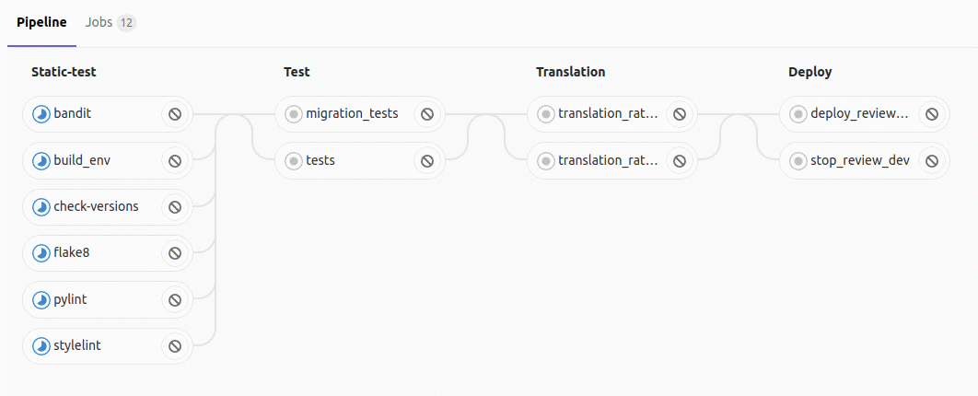Select the Pipeline tab
The width and height of the screenshot is (978, 396).
(x=41, y=23)
